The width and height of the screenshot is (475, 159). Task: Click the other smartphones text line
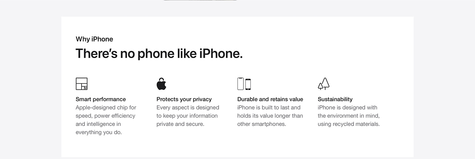[x=262, y=124]
